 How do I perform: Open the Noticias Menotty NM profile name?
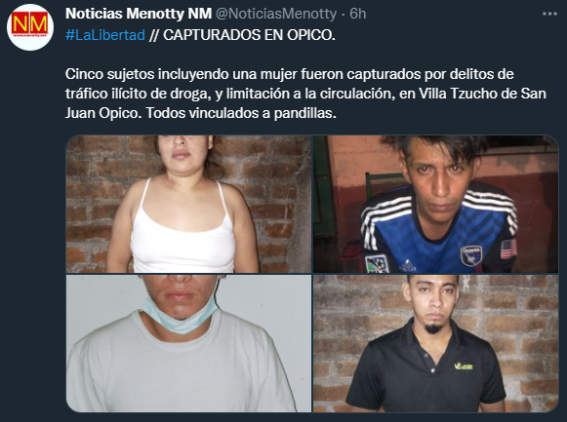139,14
